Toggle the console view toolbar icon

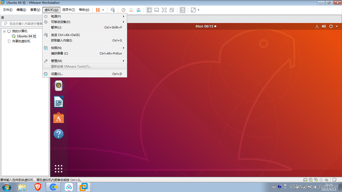183,10
